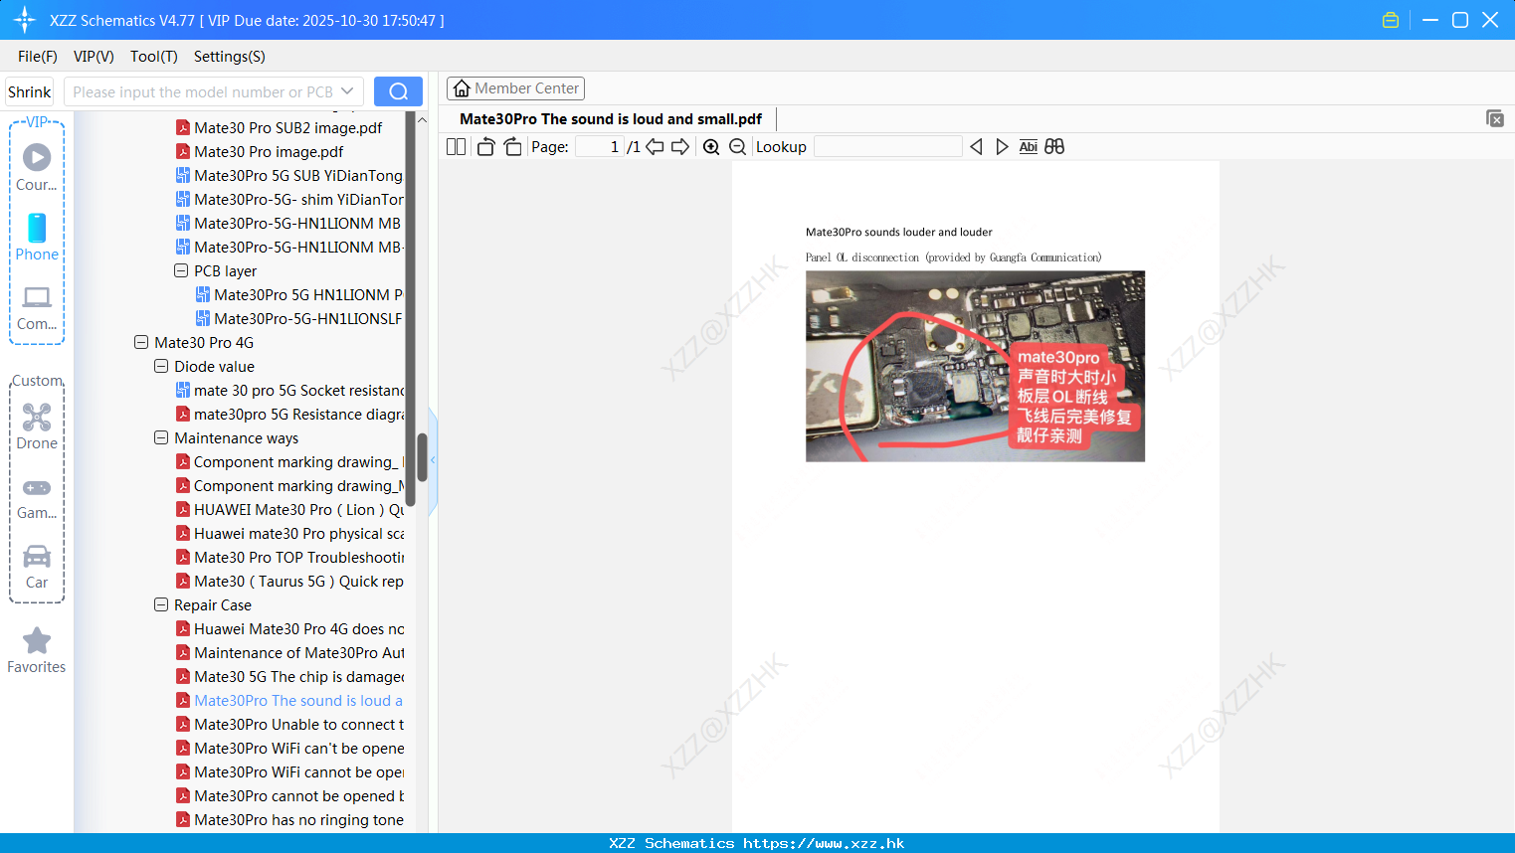Open Mate30 5G The chip is damaged
The height and width of the screenshot is (853, 1515).
pyautogui.click(x=289, y=677)
